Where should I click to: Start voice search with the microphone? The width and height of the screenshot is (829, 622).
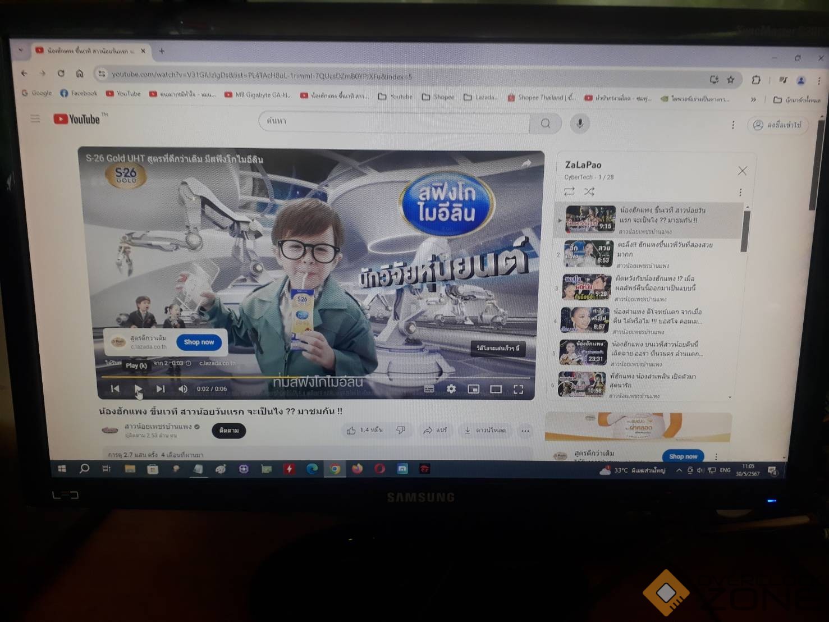[580, 124]
